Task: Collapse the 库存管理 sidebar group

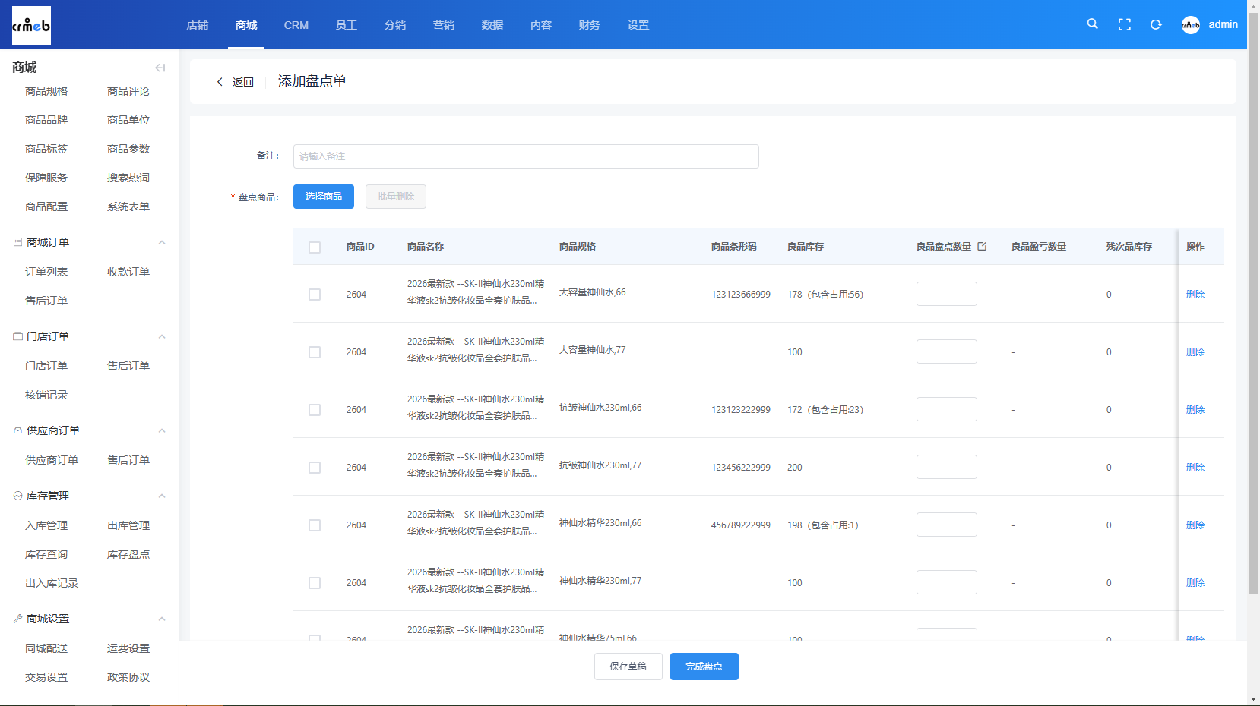Action: pos(162,496)
